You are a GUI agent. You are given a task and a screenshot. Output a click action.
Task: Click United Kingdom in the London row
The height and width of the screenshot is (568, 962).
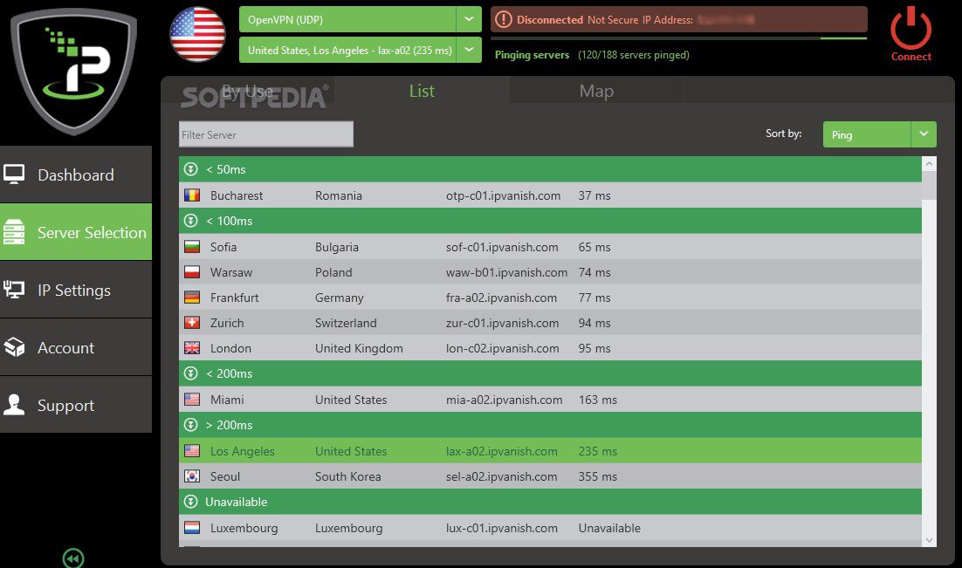(x=359, y=348)
